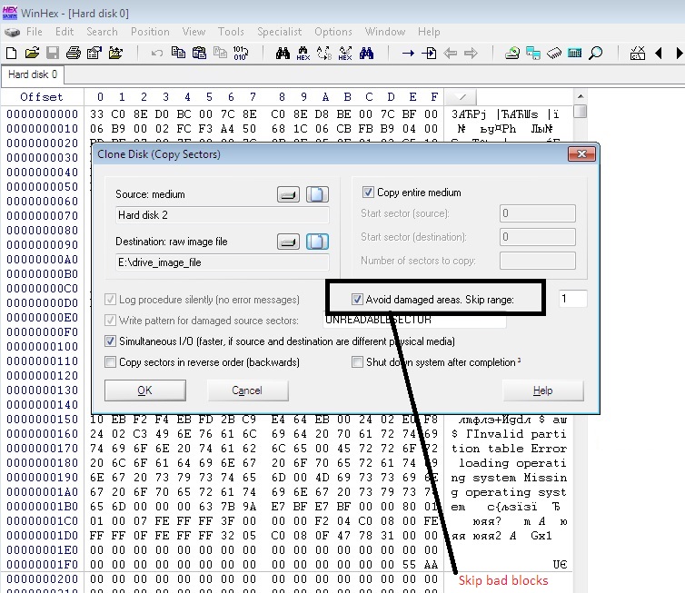The height and width of the screenshot is (593, 685).
Task: Click the New file toolbar icon
Action: [12, 54]
